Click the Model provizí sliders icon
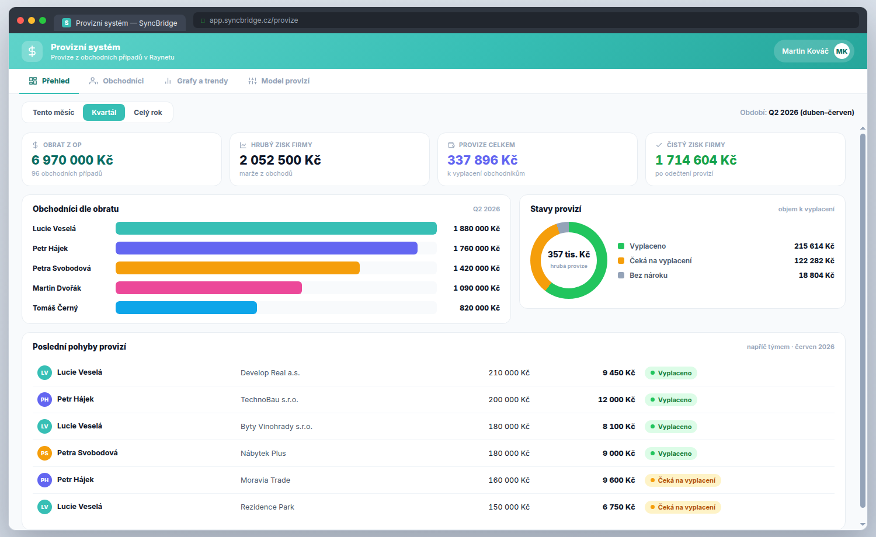This screenshot has width=876, height=537. coord(252,81)
